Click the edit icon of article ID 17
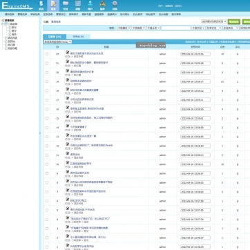 pos(67,98)
